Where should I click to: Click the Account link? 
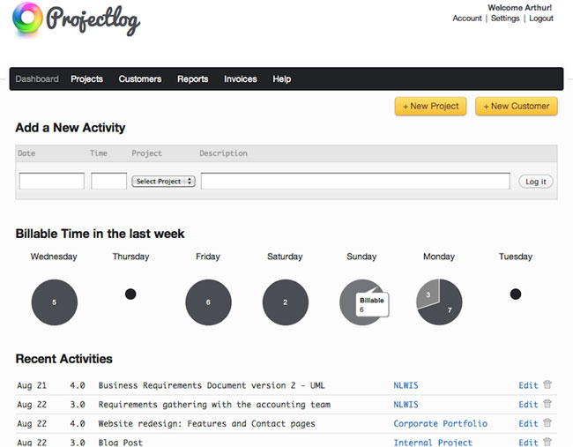click(467, 19)
